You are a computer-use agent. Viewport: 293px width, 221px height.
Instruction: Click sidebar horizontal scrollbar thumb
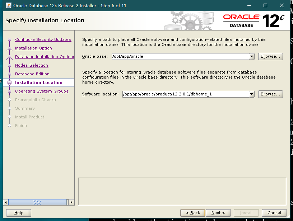tap(37, 202)
